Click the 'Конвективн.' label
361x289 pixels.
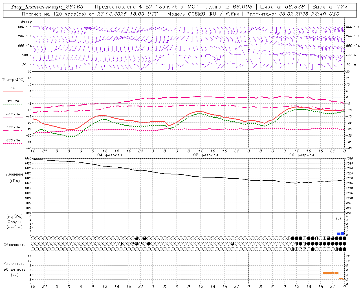(x=14, y=264)
